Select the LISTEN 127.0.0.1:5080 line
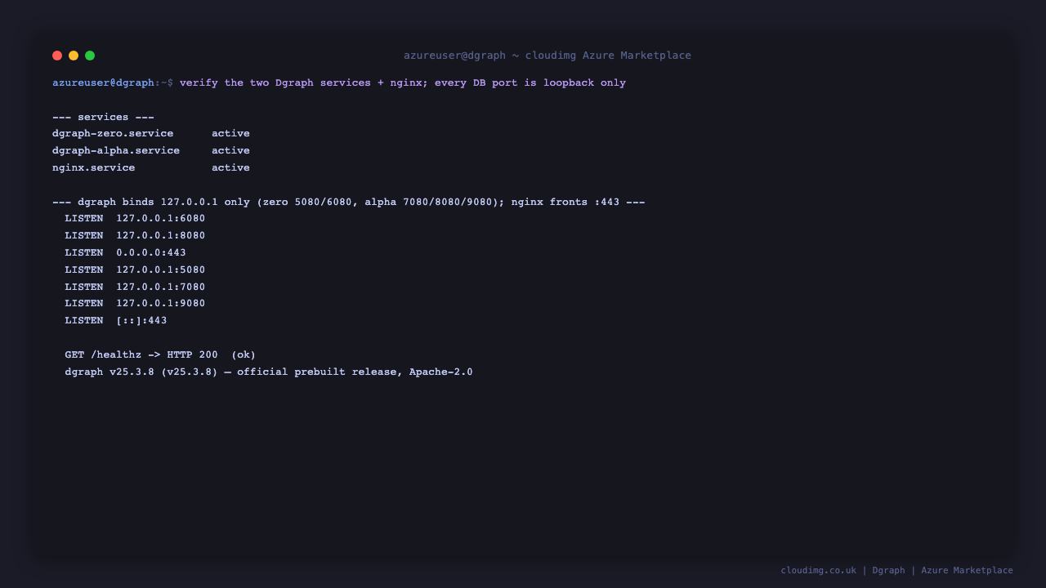Image resolution: width=1046 pixels, height=588 pixels. pyautogui.click(x=135, y=270)
